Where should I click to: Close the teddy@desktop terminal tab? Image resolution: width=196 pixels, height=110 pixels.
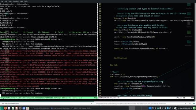coord(185,103)
